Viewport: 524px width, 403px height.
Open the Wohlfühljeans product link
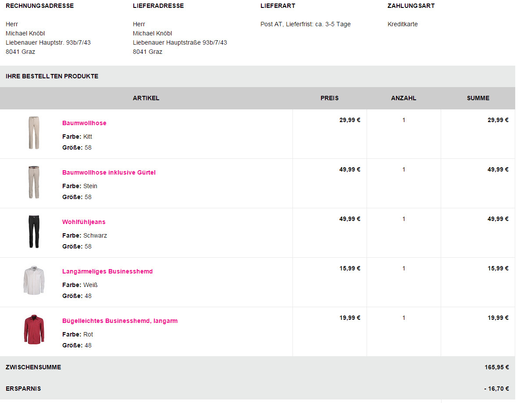[84, 222]
